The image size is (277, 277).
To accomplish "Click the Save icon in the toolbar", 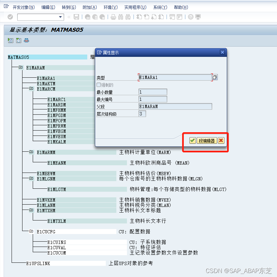I will pyautogui.click(x=76, y=17).
